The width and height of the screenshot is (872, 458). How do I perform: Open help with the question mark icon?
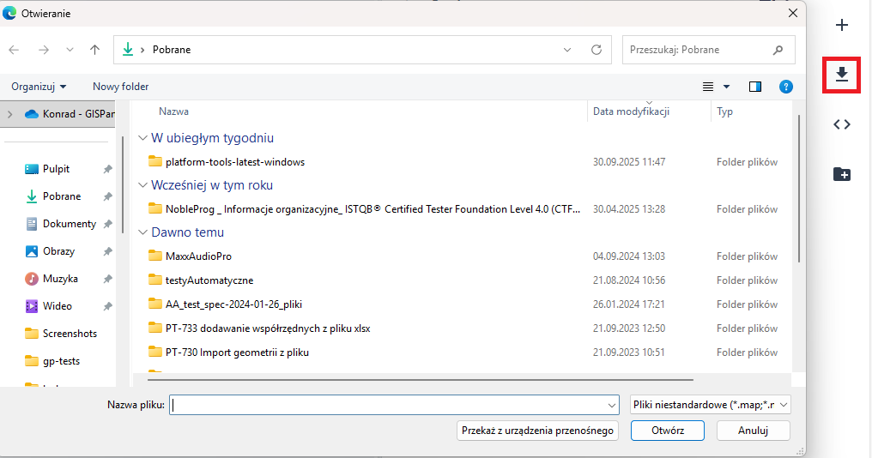point(786,87)
